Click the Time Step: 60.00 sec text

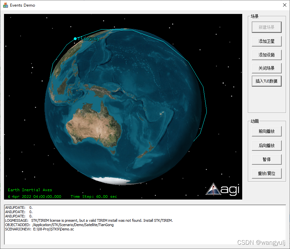(x=94, y=197)
